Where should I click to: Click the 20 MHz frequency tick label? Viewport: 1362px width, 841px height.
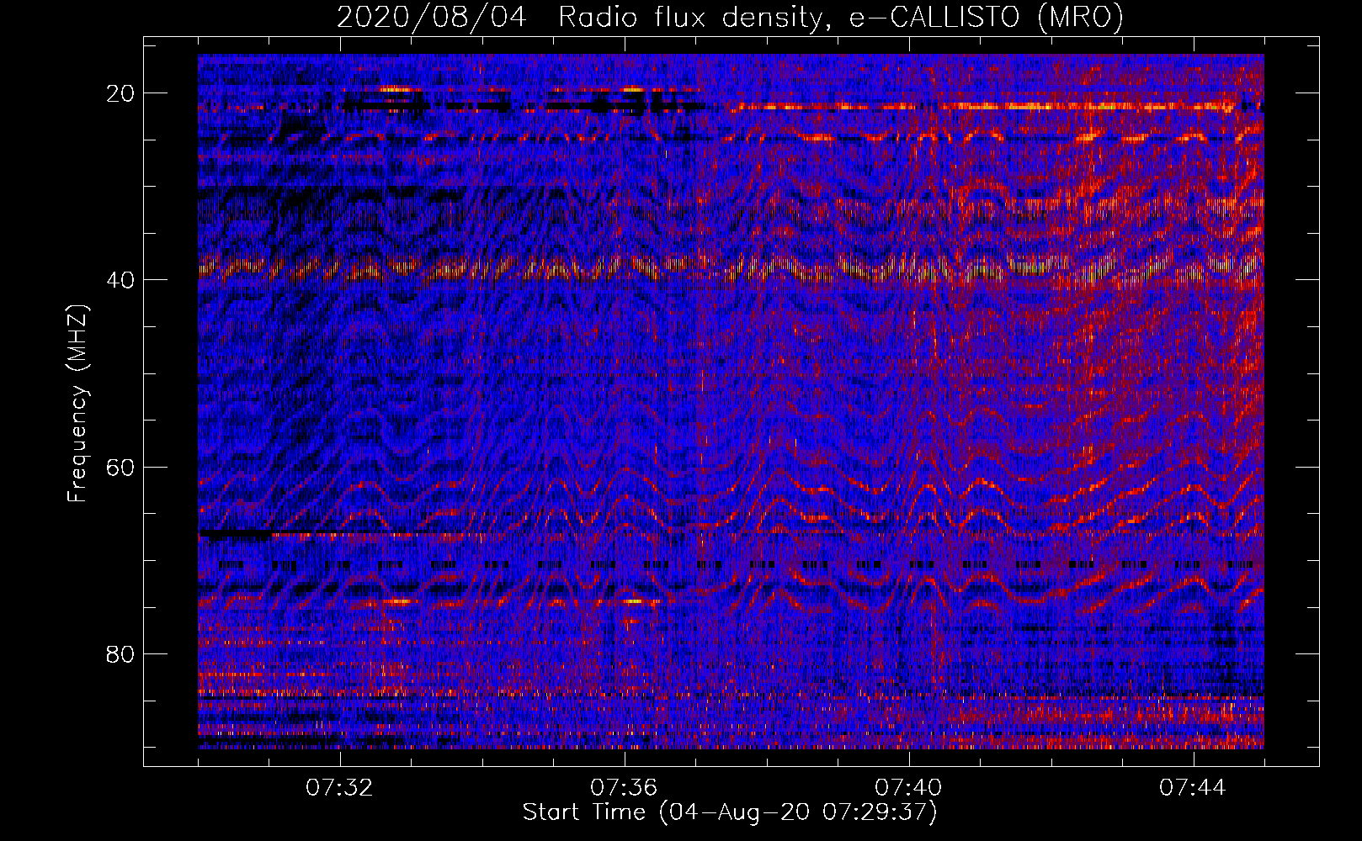[121, 93]
